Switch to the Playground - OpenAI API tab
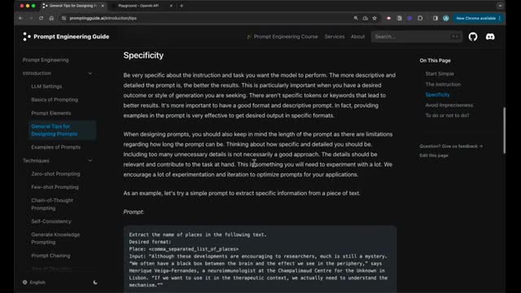Image resolution: width=521 pixels, height=293 pixels. click(142, 6)
